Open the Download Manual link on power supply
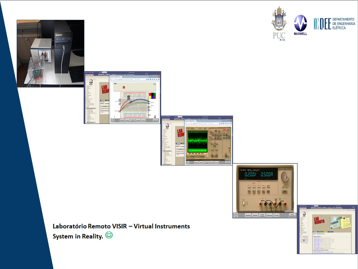 pos(289,211)
